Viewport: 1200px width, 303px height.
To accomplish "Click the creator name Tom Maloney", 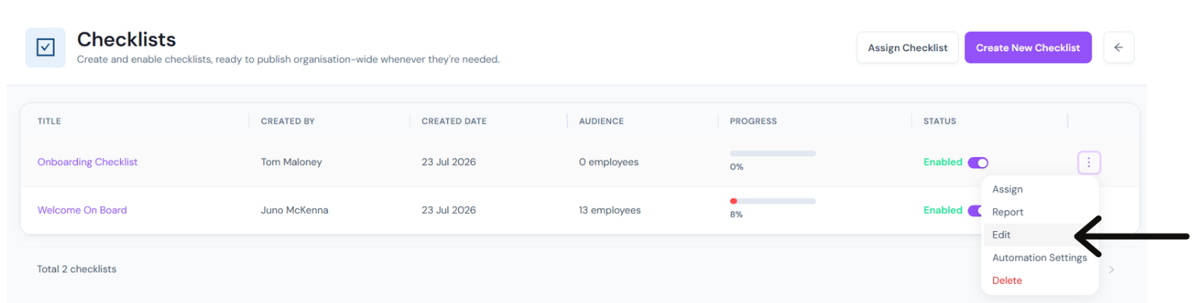I will click(291, 162).
